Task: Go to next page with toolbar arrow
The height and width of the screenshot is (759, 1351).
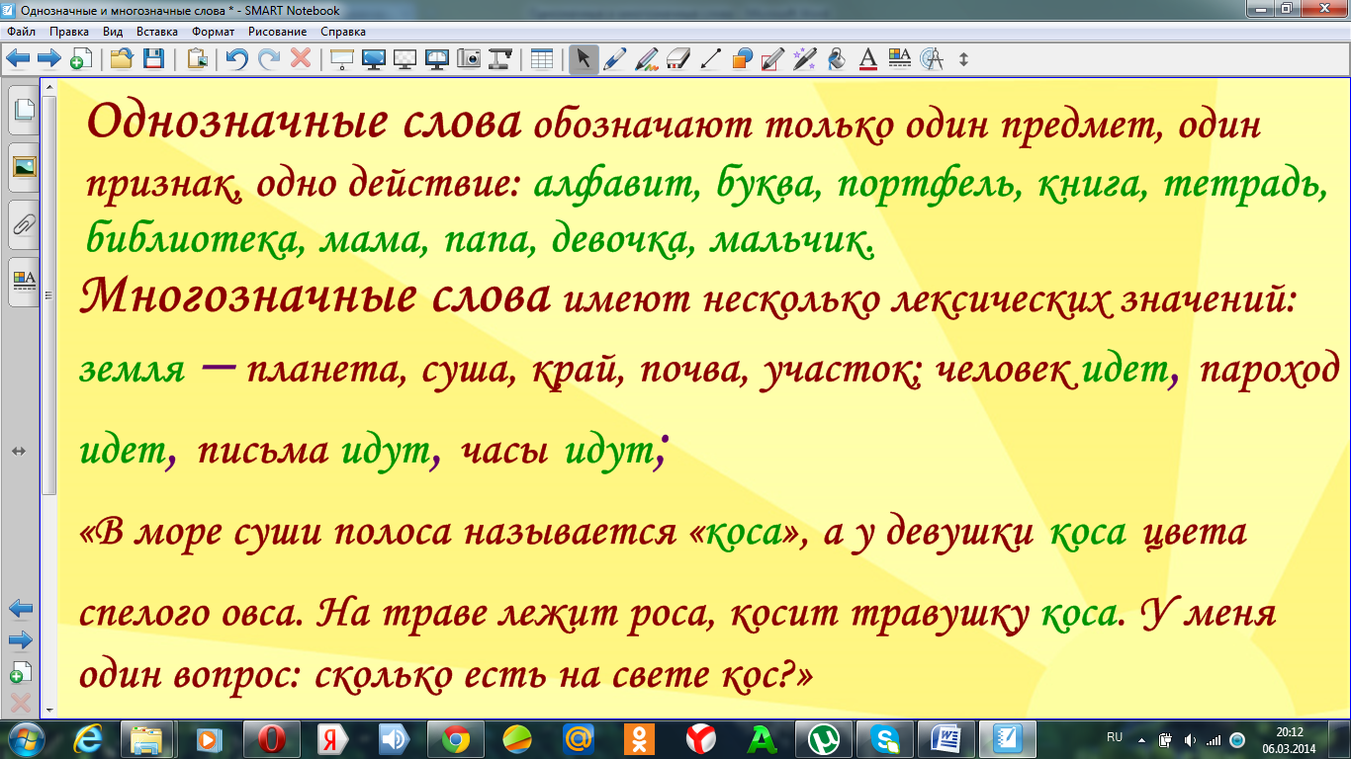Action: 49,59
